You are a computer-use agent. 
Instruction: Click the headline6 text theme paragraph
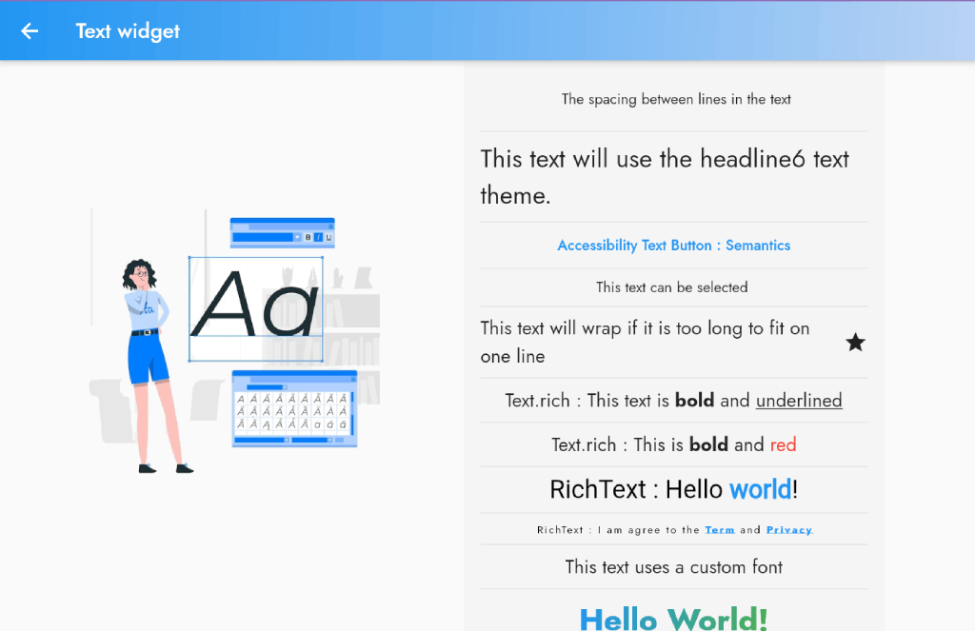[665, 177]
